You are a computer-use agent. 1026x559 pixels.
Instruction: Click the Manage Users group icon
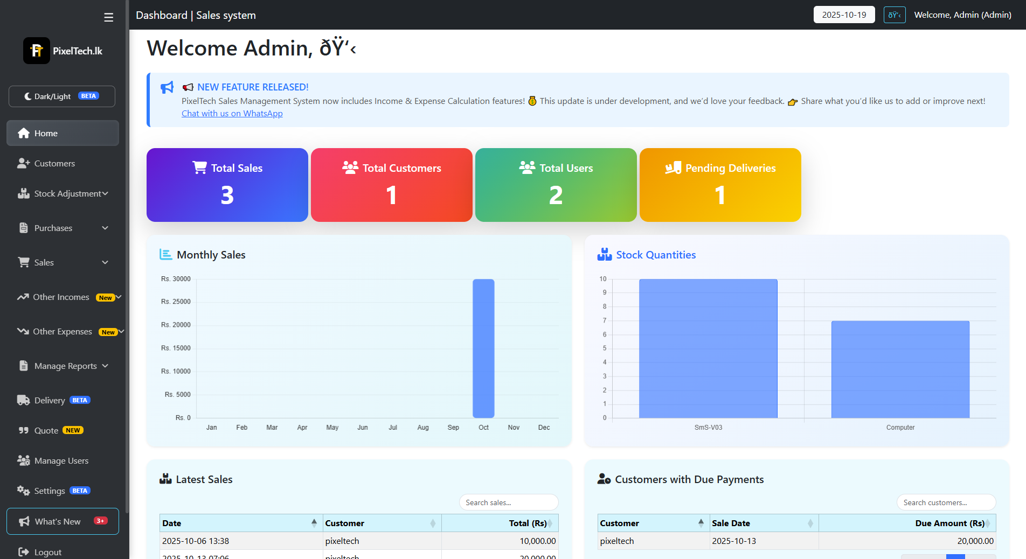pyautogui.click(x=23, y=460)
